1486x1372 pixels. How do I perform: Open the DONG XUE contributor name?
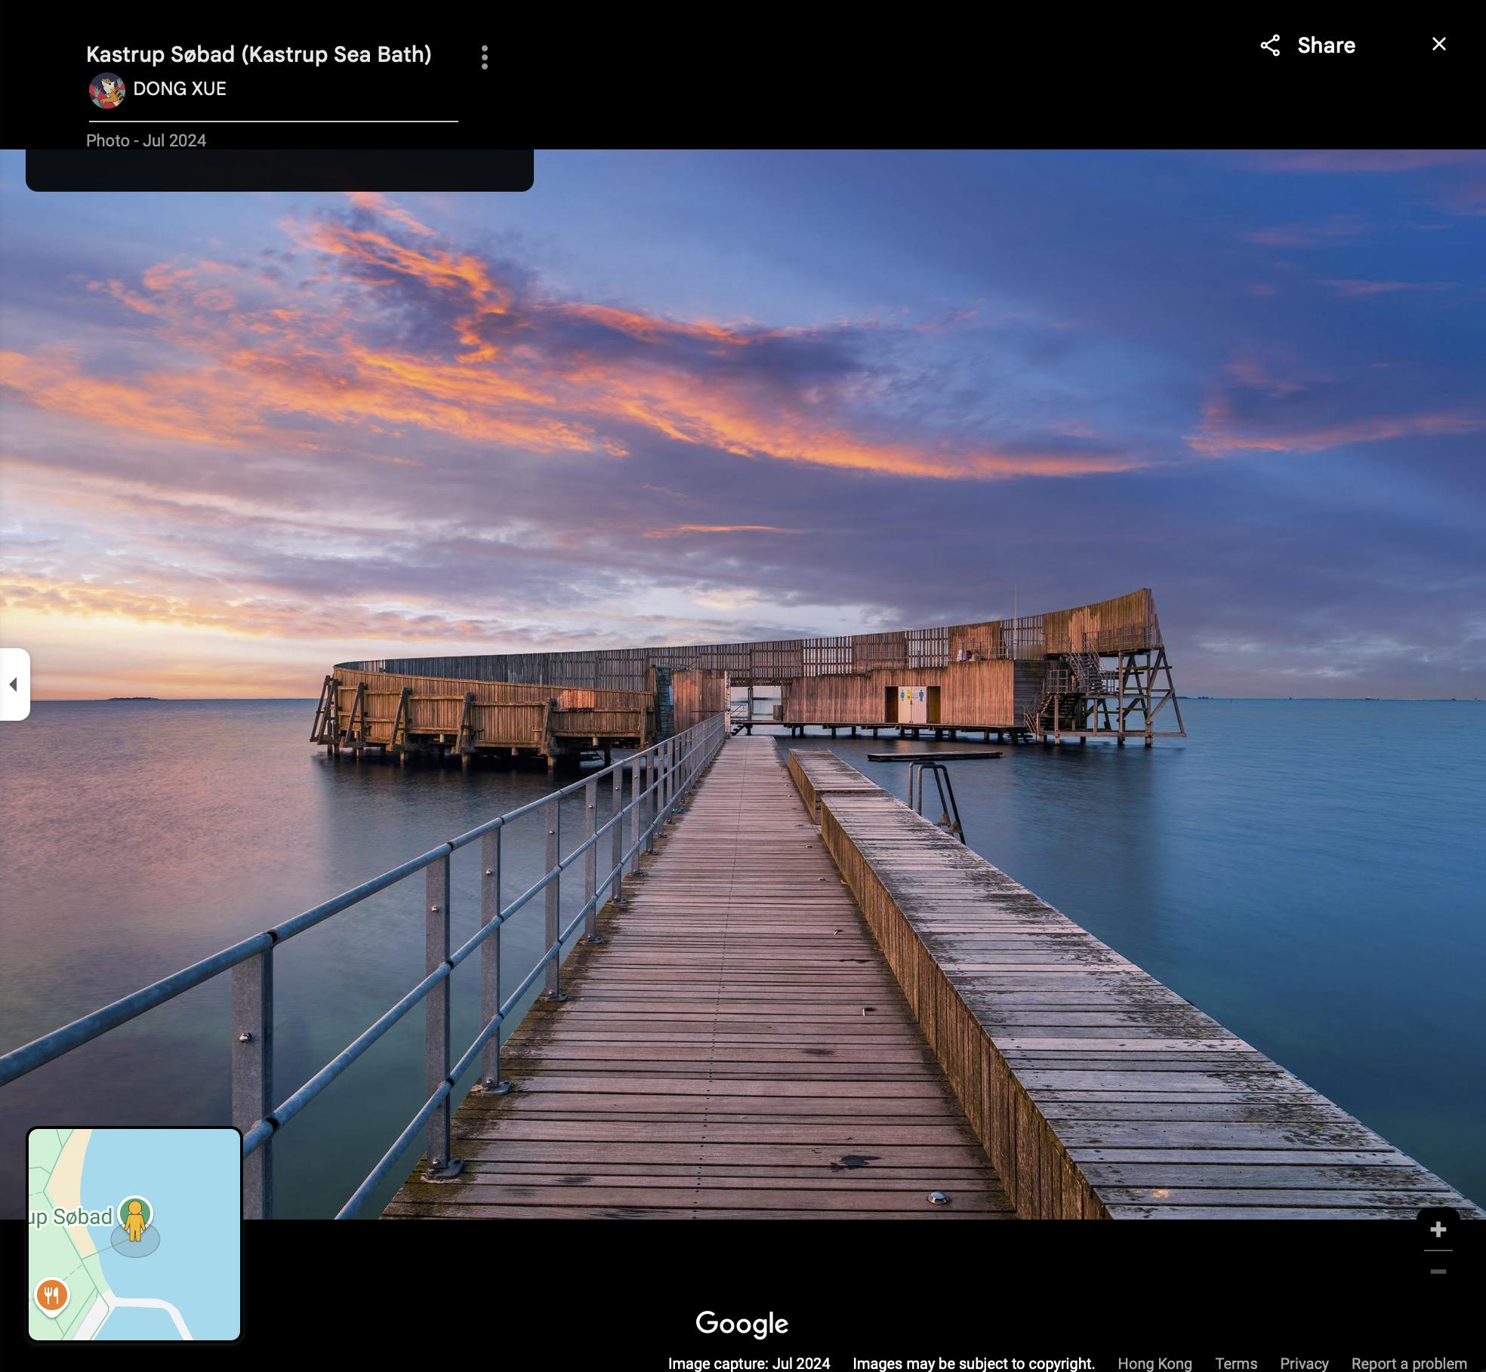tap(180, 89)
